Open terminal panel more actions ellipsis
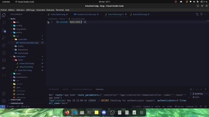Image resolution: width=209 pixels, height=117 pixels. click(197, 89)
